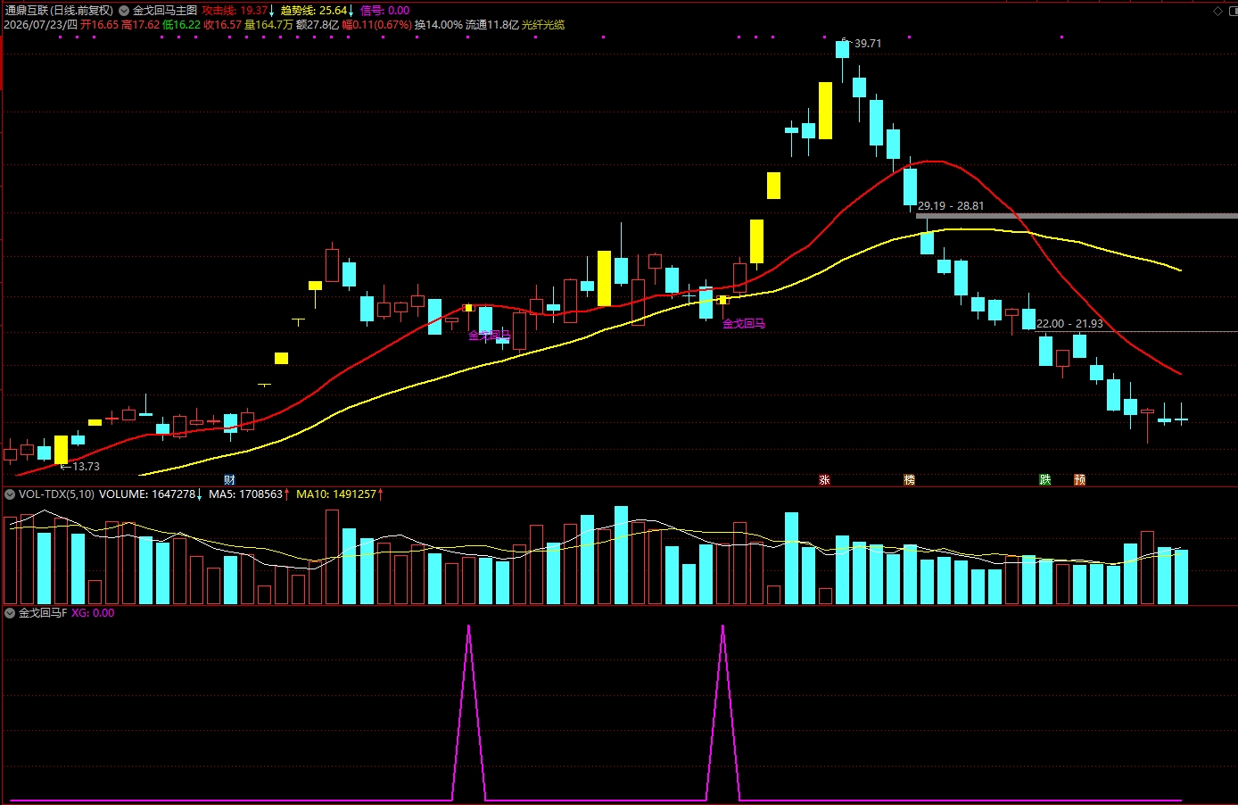The image size is (1238, 805).
Task: Click the 光纤光缆 sector link
Action: (x=543, y=25)
